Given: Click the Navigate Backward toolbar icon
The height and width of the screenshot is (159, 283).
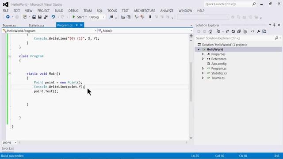Looking at the screenshot, I should click(8, 17).
